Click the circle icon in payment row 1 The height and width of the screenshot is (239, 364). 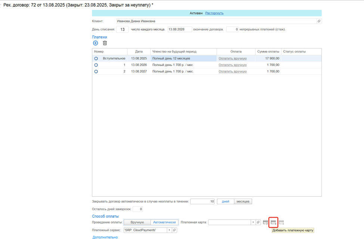[x=96, y=65]
